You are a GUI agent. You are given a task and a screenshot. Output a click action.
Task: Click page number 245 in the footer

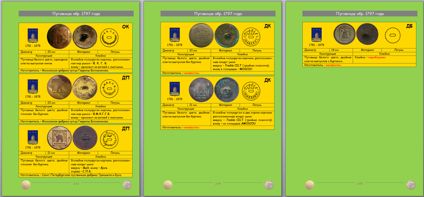[x=360, y=184]
